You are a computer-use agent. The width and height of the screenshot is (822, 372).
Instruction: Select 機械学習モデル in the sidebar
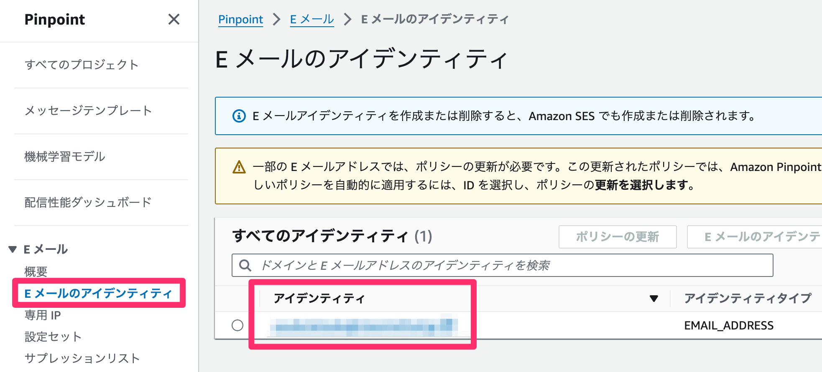(66, 157)
